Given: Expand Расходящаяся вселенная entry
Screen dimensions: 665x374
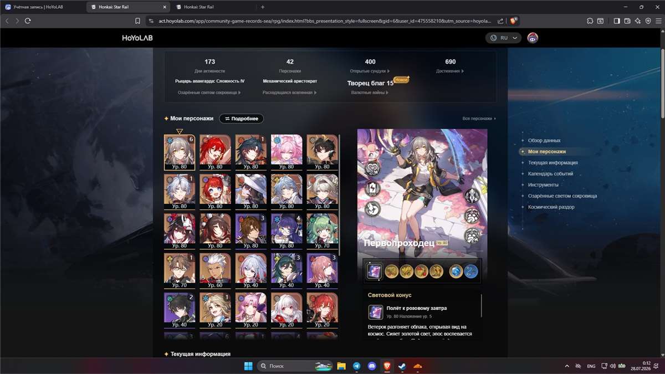Looking at the screenshot, I should (x=290, y=93).
